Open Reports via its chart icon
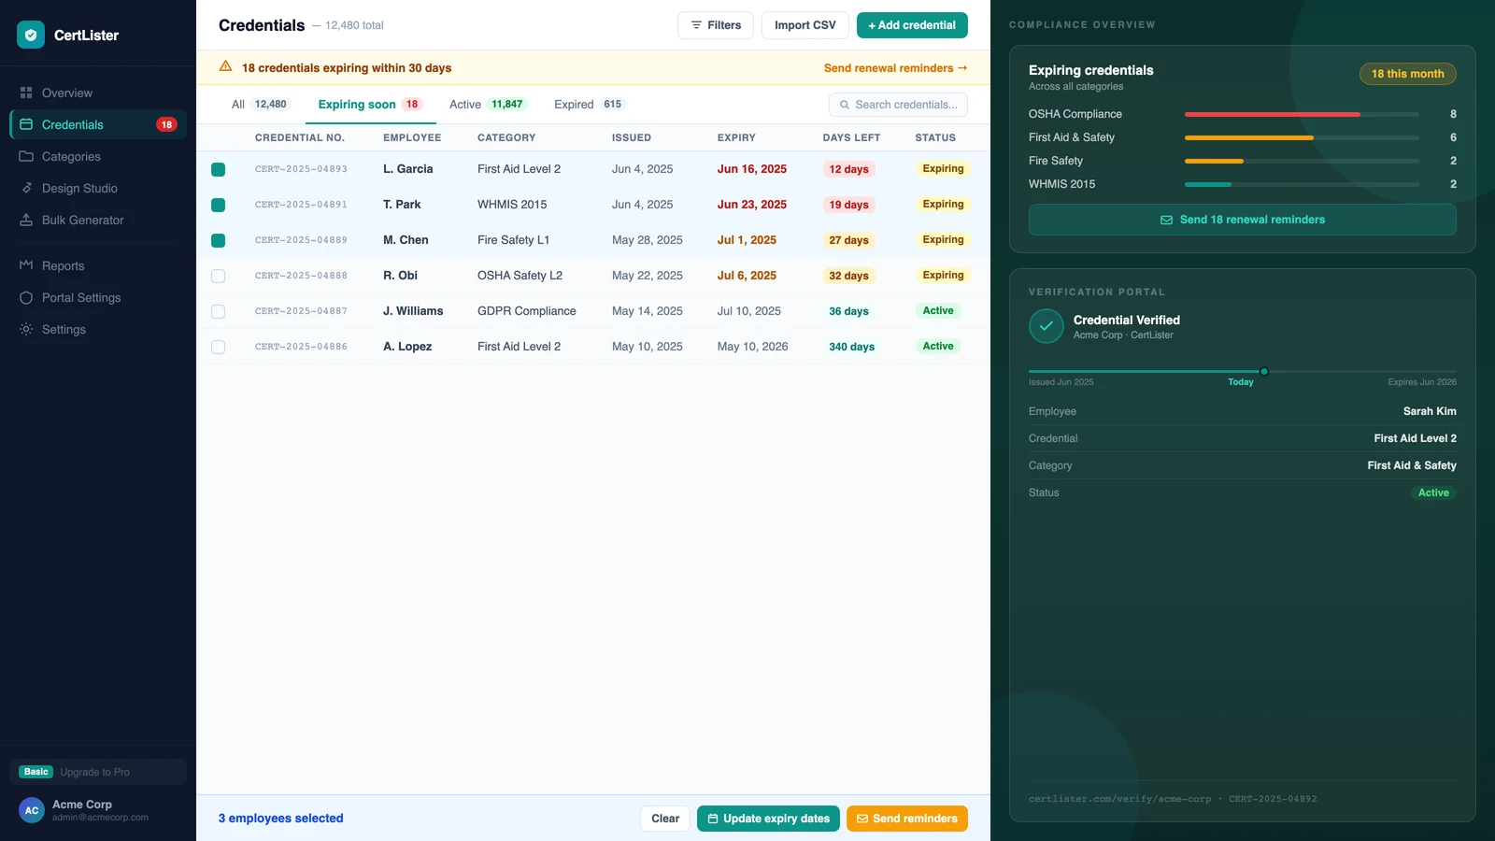This screenshot has height=841, width=1495. pyautogui.click(x=26, y=265)
